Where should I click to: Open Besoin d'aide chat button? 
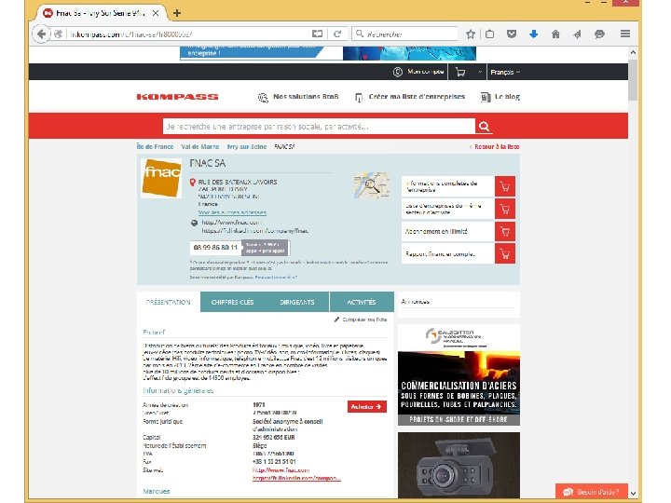pos(592,492)
